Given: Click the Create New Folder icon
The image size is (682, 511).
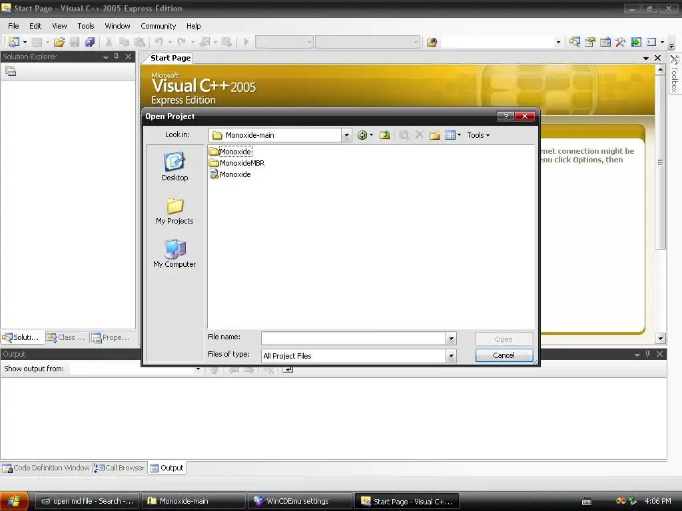Looking at the screenshot, I should pos(434,135).
